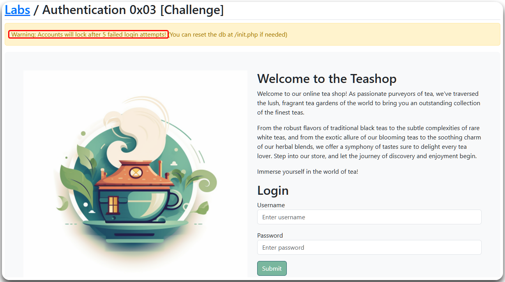Focus the Password input field
This screenshot has height=282, width=505.
[369, 247]
